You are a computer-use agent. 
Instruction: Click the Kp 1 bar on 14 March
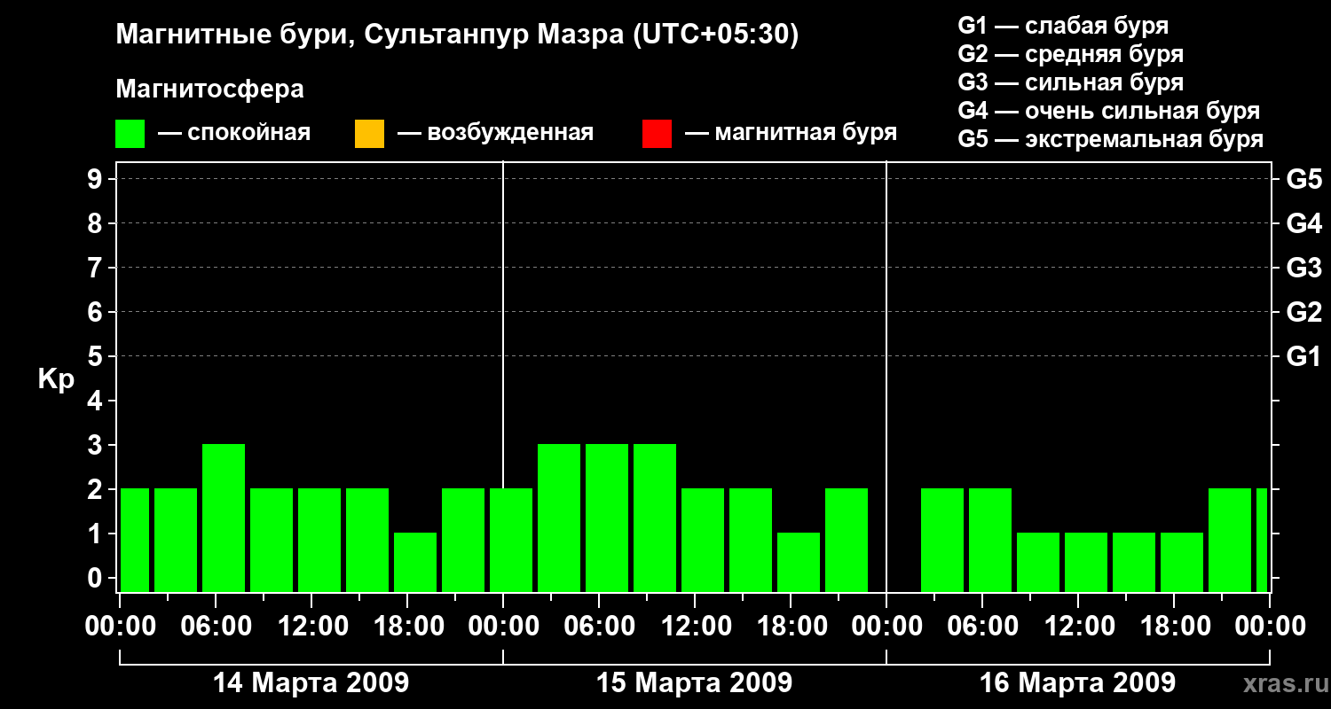(x=415, y=562)
